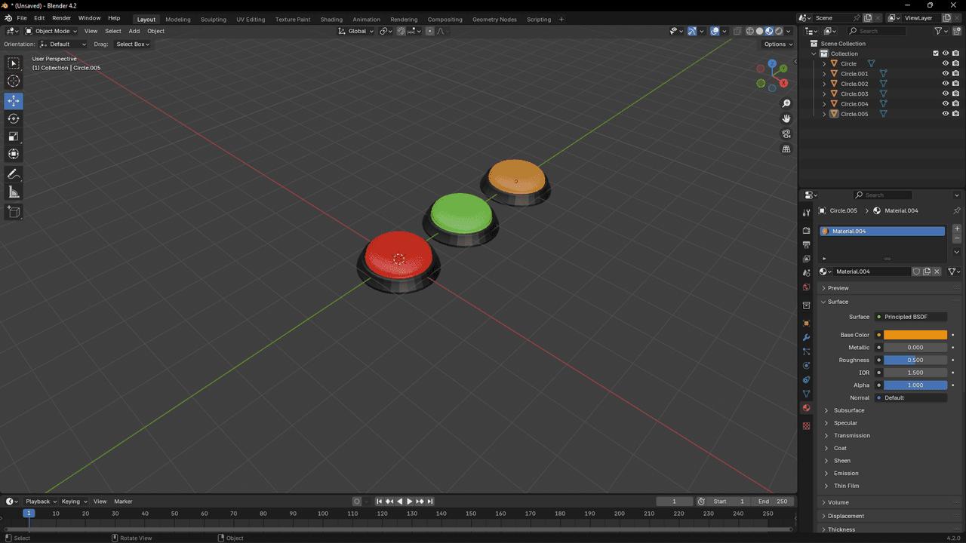Image resolution: width=966 pixels, height=543 pixels.
Task: Select the Measure tool
Action: coord(14,192)
